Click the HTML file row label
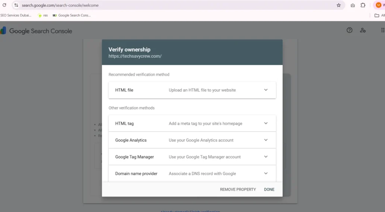The height and width of the screenshot is (212, 385). [x=124, y=90]
